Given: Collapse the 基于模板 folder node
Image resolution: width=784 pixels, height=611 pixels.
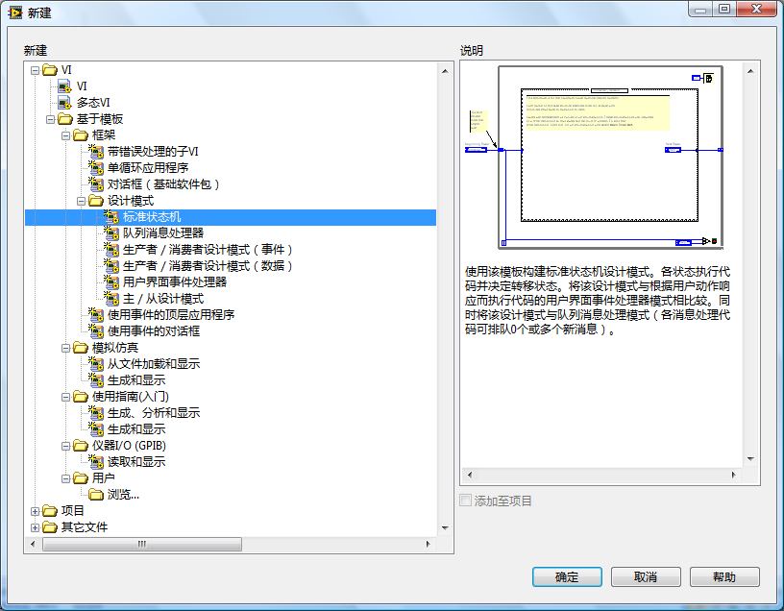Looking at the screenshot, I should [51, 119].
